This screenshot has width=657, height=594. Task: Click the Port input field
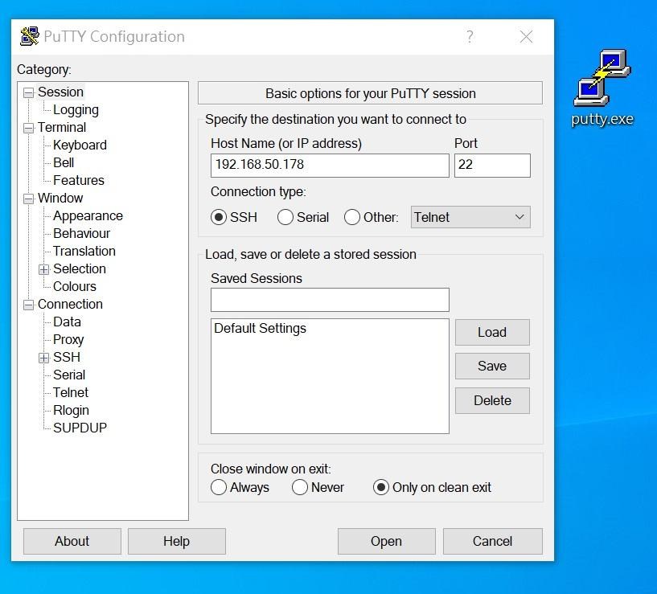(492, 165)
